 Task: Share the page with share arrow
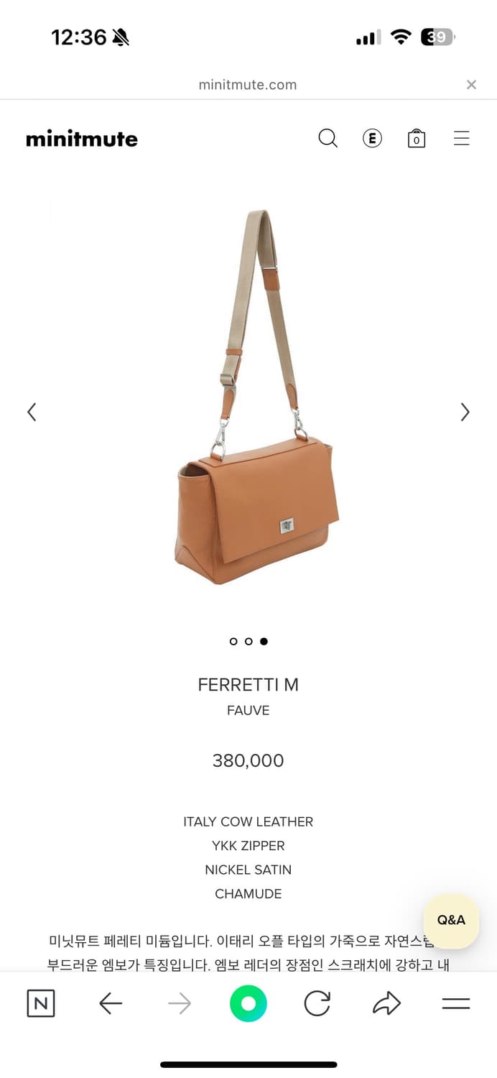point(386,1003)
